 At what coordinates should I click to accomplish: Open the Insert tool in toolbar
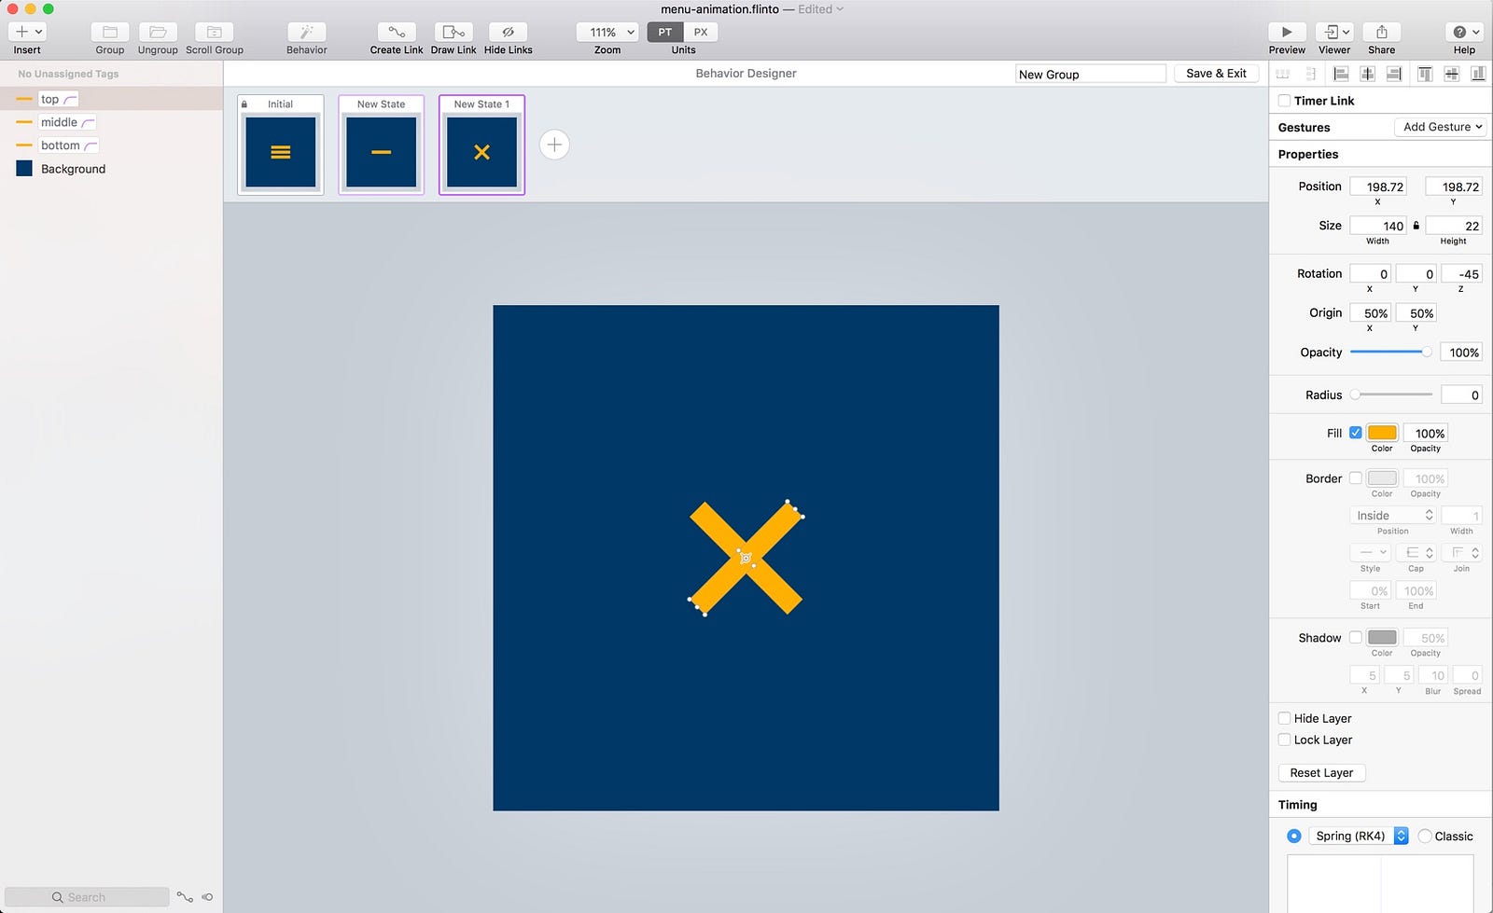pyautogui.click(x=27, y=32)
